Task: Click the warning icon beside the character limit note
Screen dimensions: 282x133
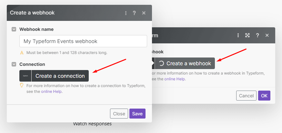Action: 22,53
